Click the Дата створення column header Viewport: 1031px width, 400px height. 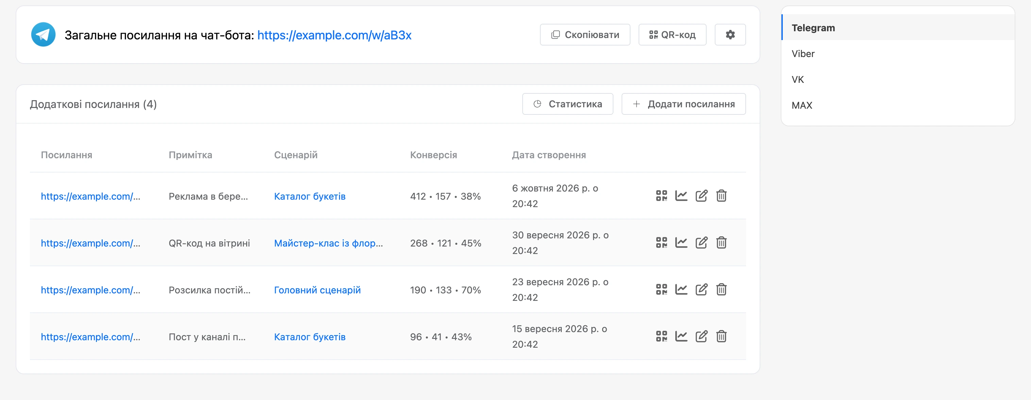pos(549,154)
